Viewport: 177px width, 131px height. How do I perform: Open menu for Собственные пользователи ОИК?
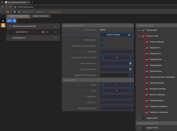(56, 26)
